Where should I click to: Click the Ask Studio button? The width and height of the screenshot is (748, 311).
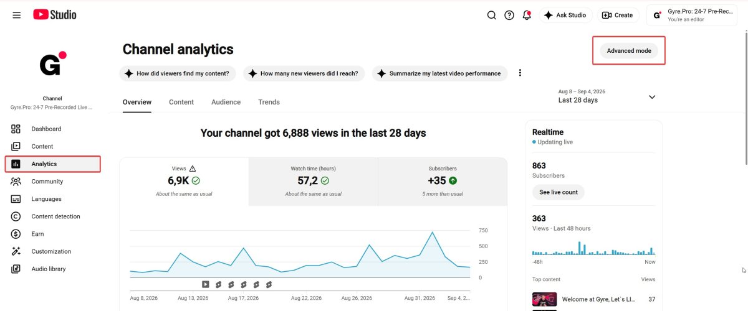[x=565, y=15]
